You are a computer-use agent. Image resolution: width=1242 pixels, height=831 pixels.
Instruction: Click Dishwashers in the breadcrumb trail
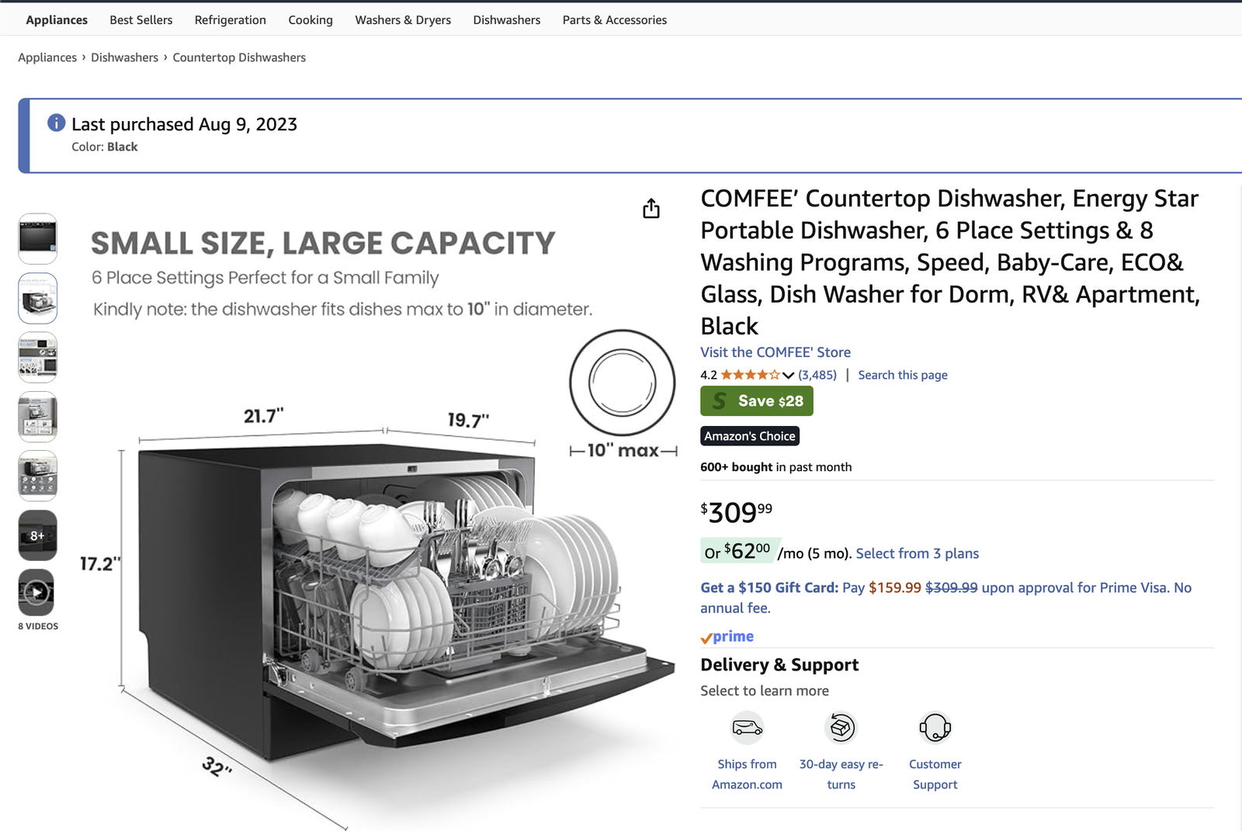pyautogui.click(x=124, y=57)
